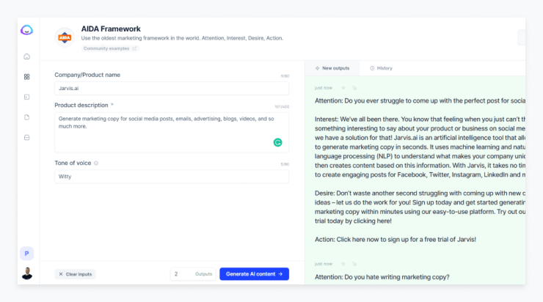This screenshot has width=543, height=302.
Task: Click the first output's Action line text
Action: coord(395,240)
